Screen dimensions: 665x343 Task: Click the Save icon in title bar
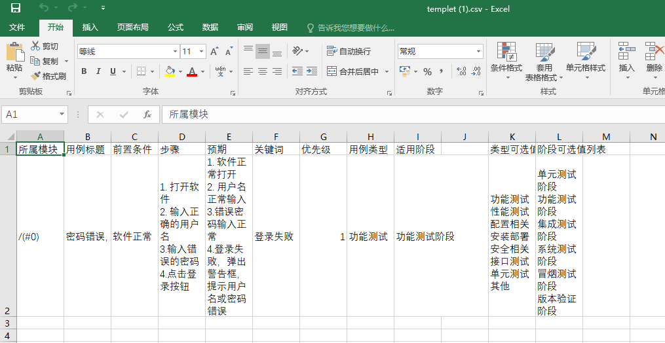pos(16,9)
